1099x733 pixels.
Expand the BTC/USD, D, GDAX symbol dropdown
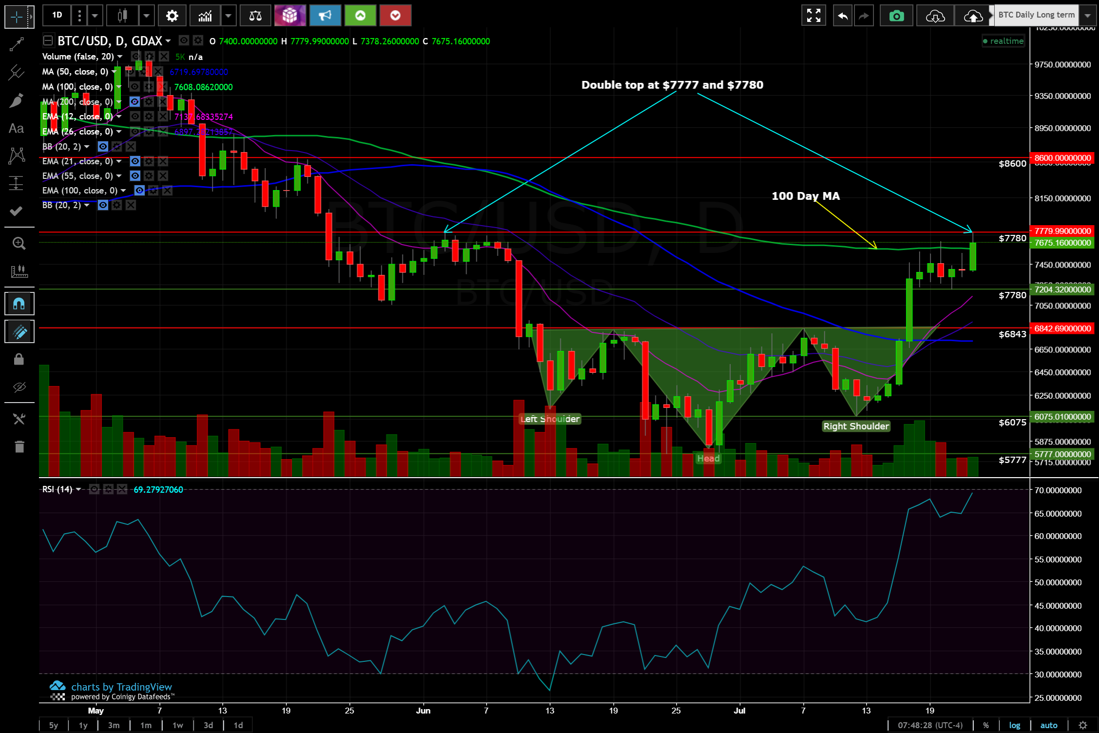coord(168,41)
